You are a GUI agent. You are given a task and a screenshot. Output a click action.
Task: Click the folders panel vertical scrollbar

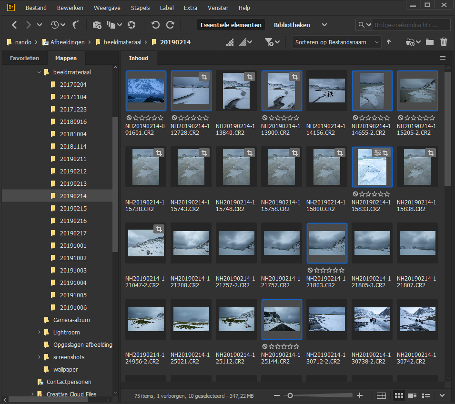pyautogui.click(x=115, y=184)
